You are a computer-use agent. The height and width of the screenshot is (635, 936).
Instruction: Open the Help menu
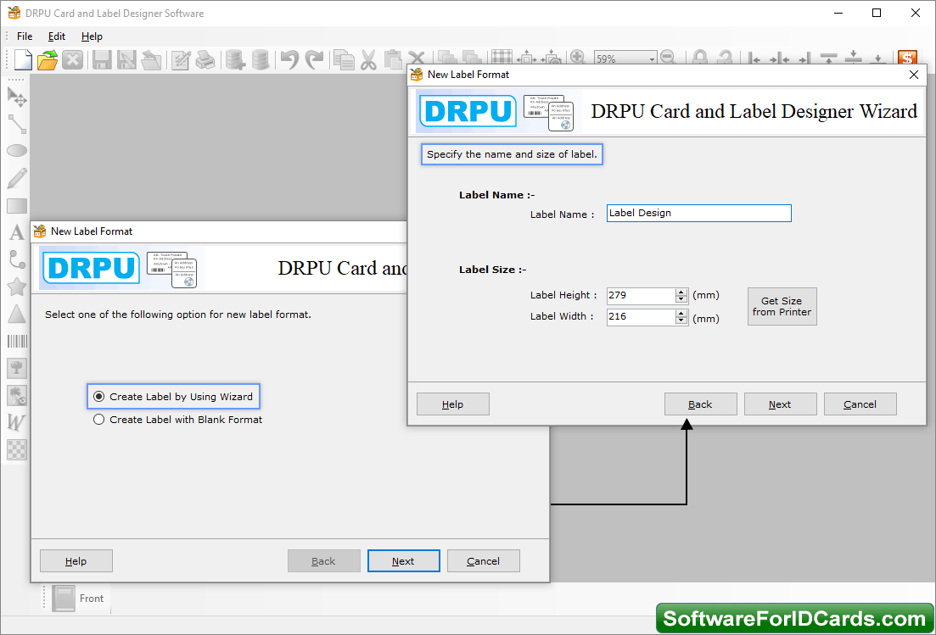(x=92, y=36)
